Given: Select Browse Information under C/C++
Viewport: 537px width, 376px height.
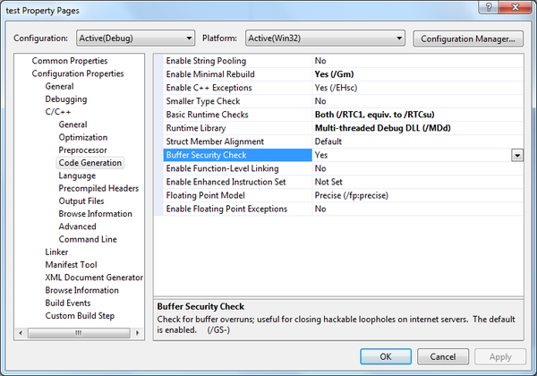Looking at the screenshot, I should tap(95, 214).
